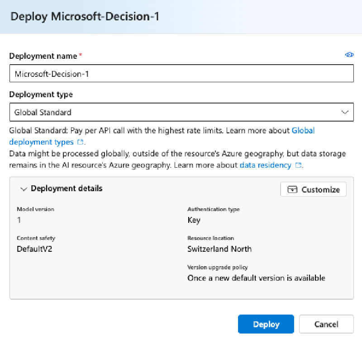Screen dimensions: 362x348
Task: Click the Deployment name input field
Action: point(181,73)
